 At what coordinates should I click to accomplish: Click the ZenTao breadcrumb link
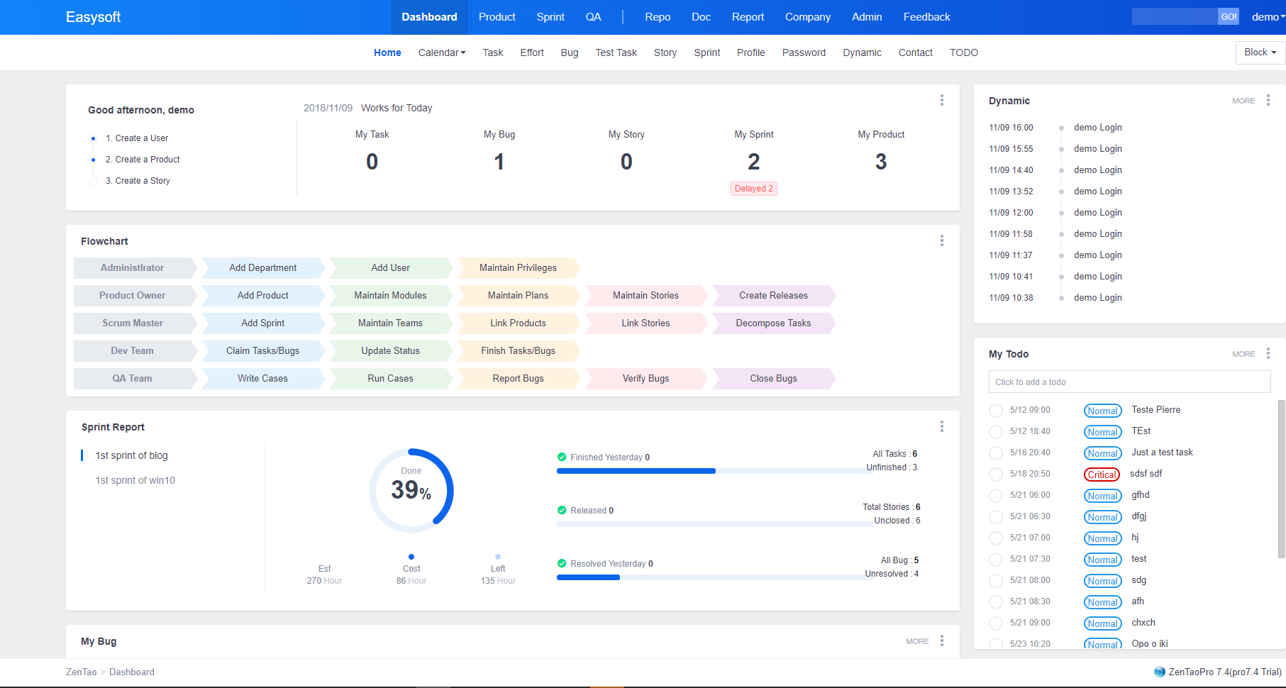click(x=81, y=672)
